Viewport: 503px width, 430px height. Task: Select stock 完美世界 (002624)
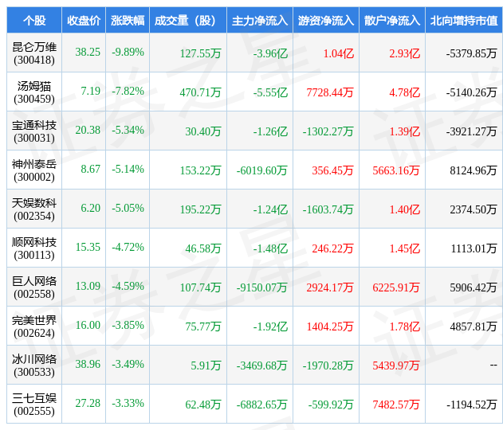tap(34, 326)
